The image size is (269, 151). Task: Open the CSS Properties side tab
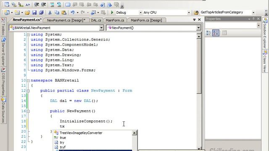tap(3, 81)
